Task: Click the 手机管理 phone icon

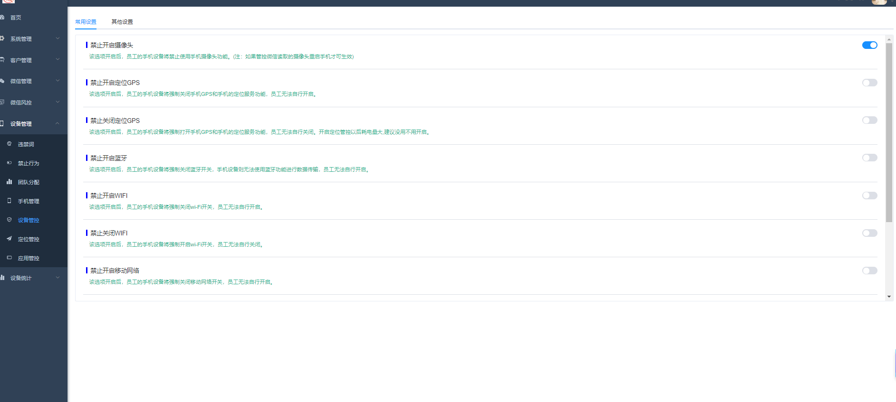Action: pos(9,201)
